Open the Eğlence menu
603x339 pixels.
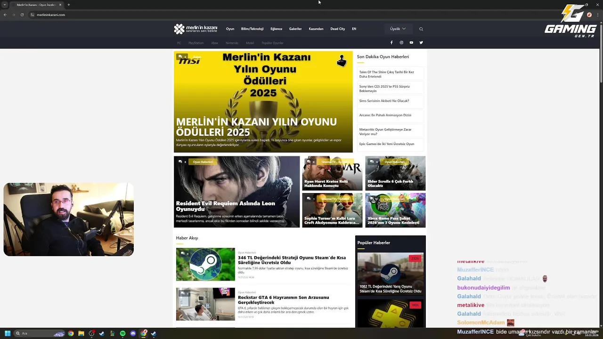pos(277,29)
